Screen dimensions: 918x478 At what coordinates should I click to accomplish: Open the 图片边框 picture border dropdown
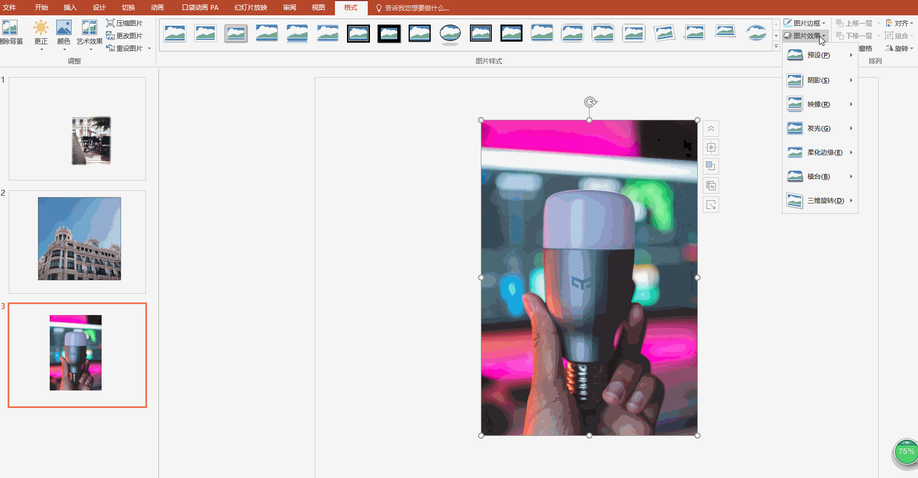(804, 23)
